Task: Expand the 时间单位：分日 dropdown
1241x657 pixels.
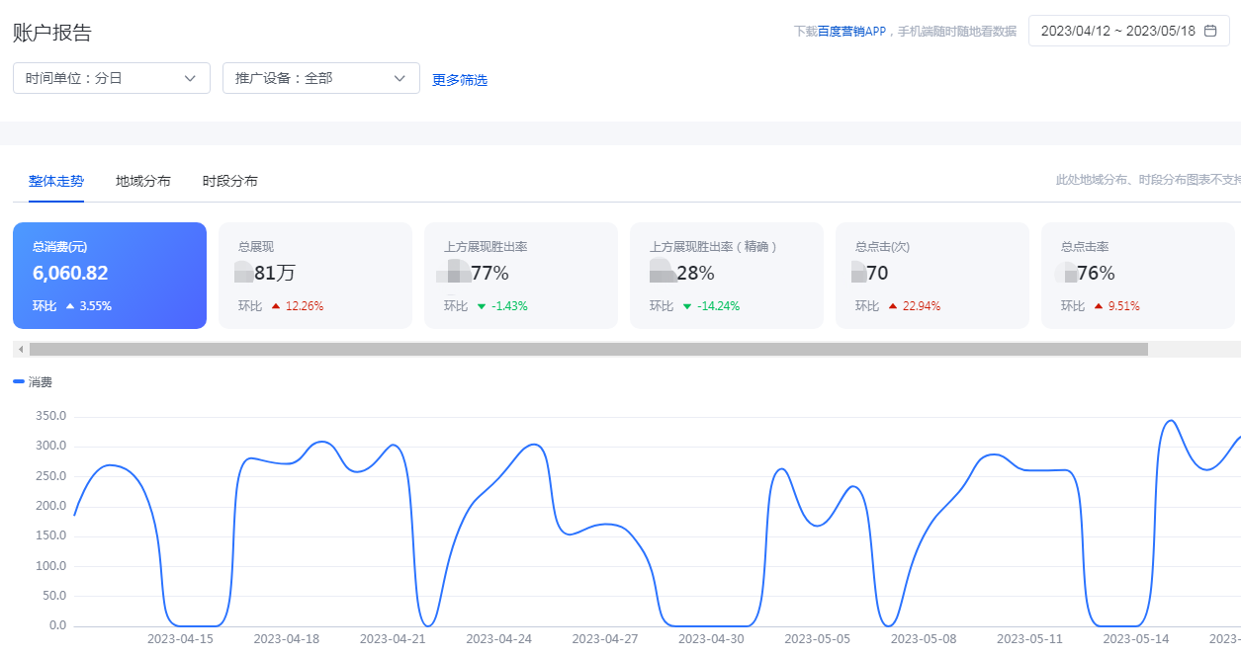Action: click(112, 78)
